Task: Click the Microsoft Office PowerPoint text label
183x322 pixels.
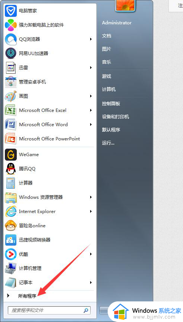Action: tap(49, 139)
